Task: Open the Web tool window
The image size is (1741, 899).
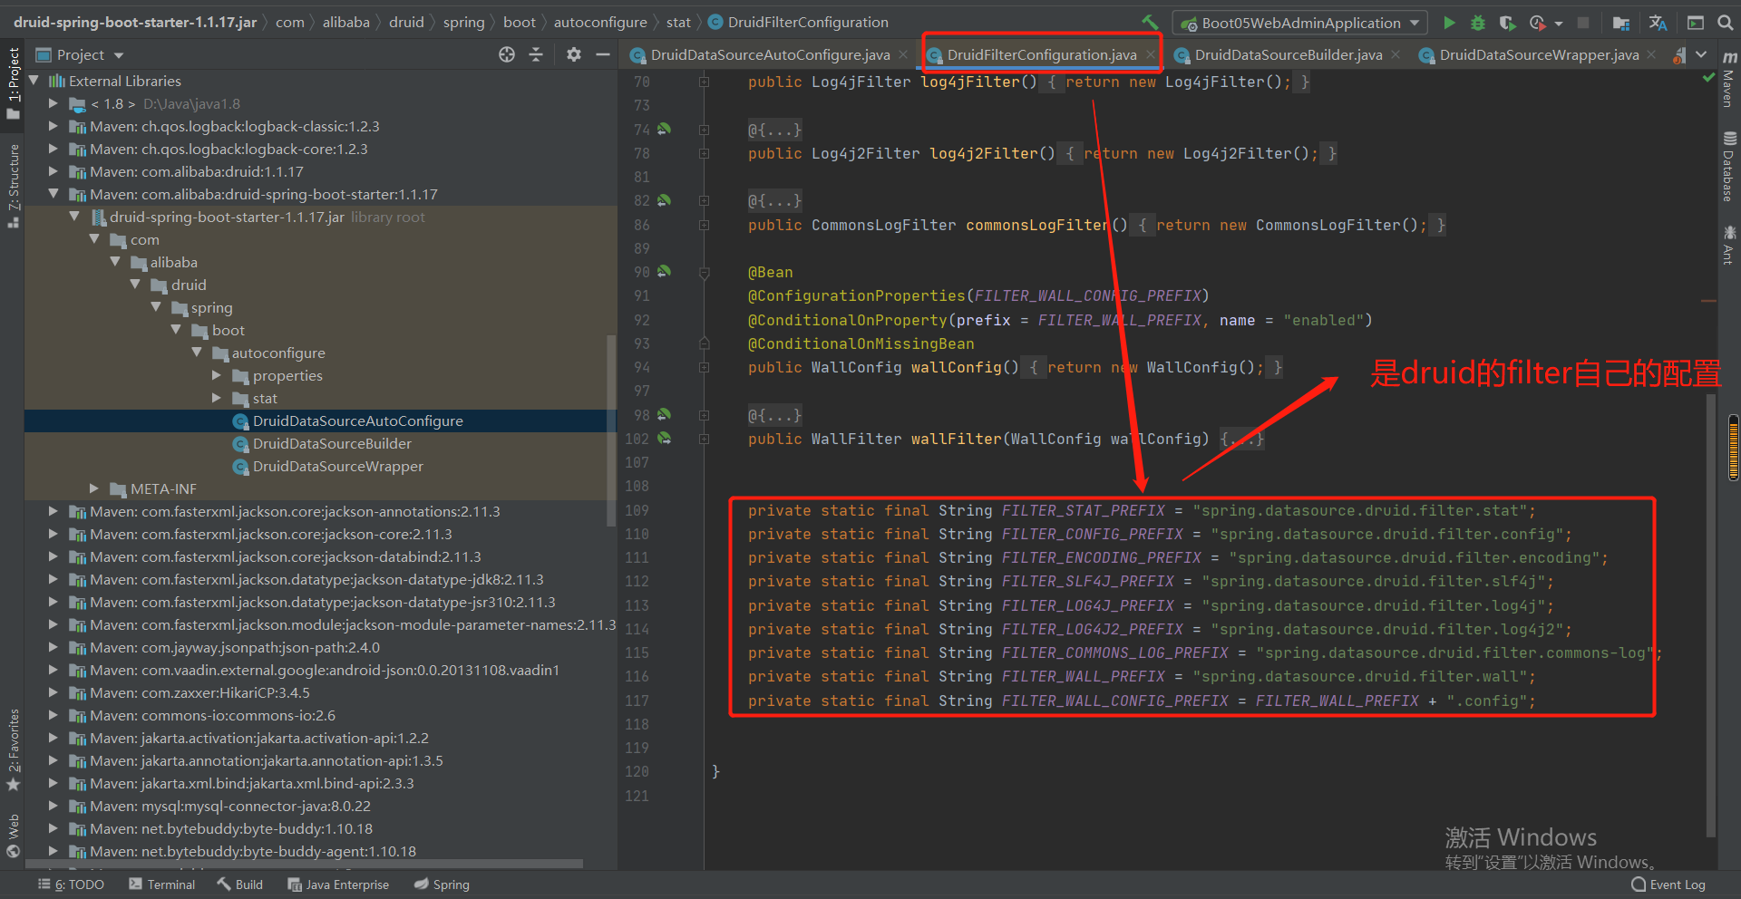Action: tap(14, 835)
